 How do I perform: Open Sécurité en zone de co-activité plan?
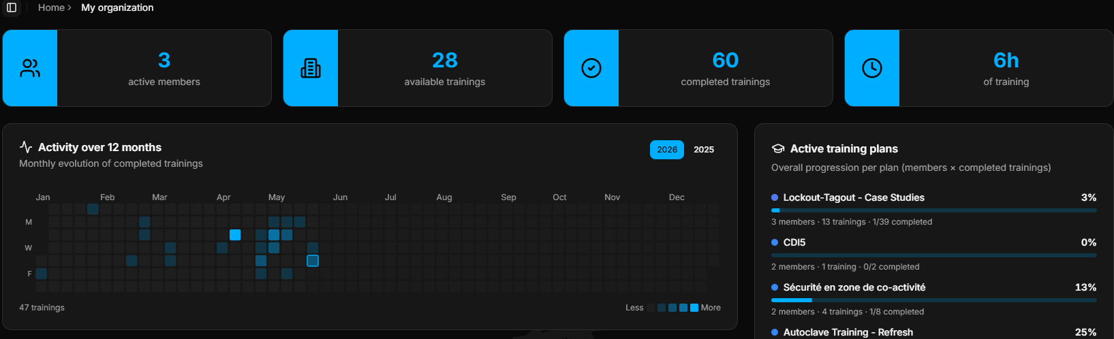[x=854, y=287]
